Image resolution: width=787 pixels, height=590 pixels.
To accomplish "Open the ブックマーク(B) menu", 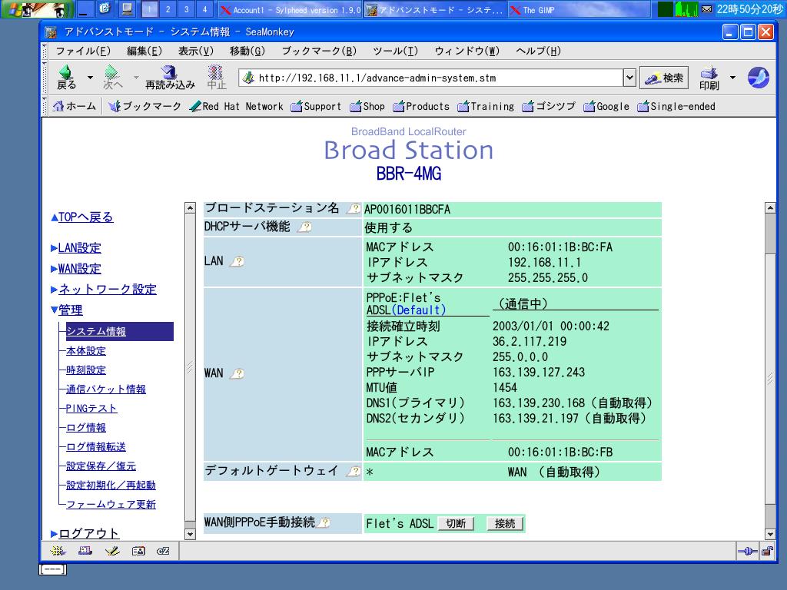I will click(x=318, y=51).
